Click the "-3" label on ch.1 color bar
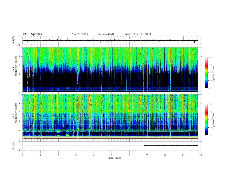The height and width of the screenshot is (174, 226). (211, 57)
